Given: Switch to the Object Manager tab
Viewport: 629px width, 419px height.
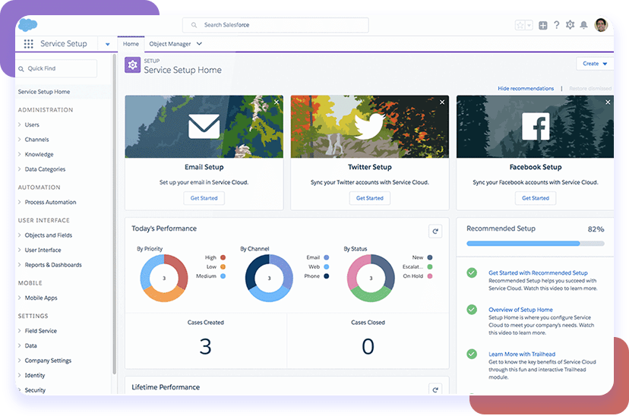Looking at the screenshot, I should click(x=170, y=44).
